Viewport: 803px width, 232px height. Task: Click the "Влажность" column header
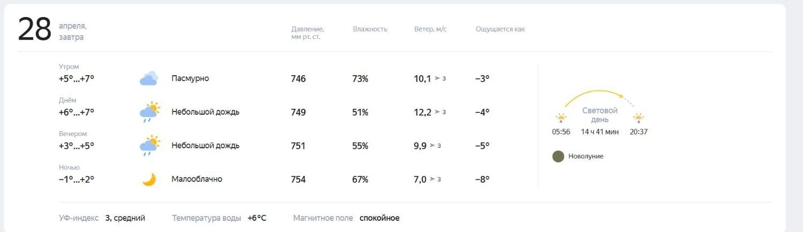click(x=370, y=29)
